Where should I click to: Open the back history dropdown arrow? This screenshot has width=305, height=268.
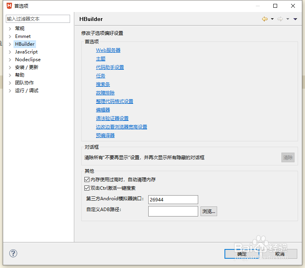pos(272,19)
